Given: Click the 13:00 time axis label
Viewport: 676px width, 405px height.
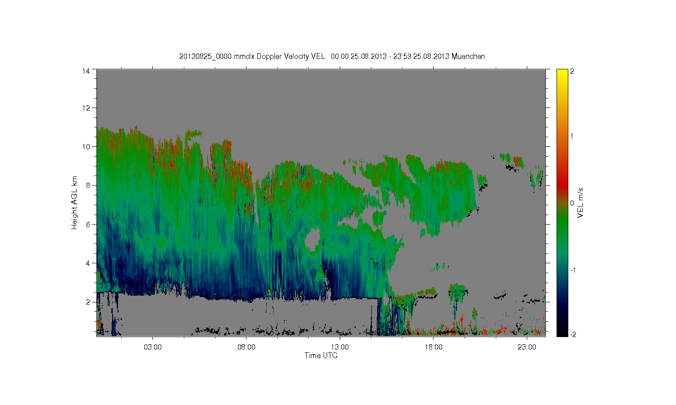Looking at the screenshot, I should pos(340,347).
